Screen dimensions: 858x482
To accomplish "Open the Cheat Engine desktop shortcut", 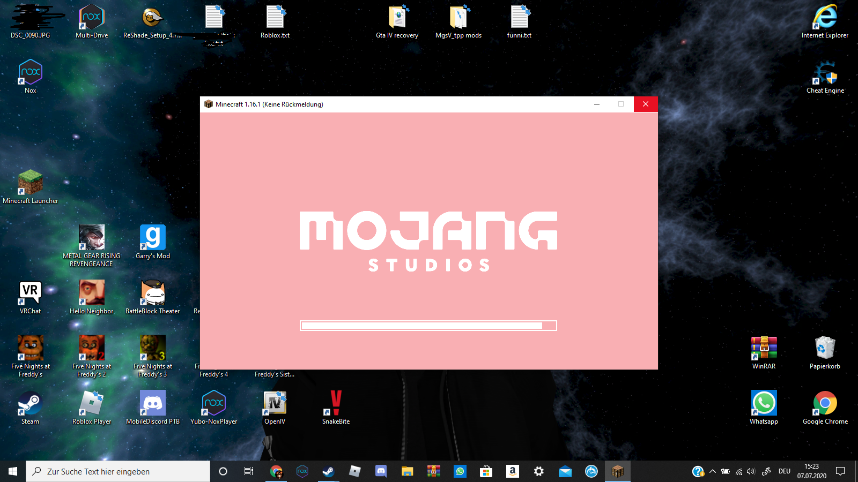I will coord(825,74).
